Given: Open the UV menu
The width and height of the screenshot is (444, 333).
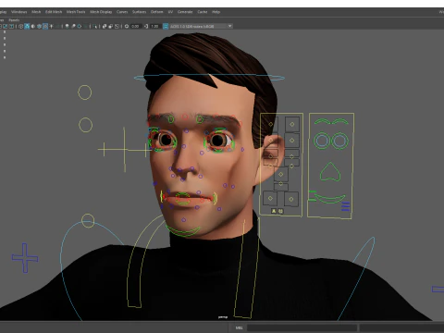Looking at the screenshot, I should coord(170,12).
